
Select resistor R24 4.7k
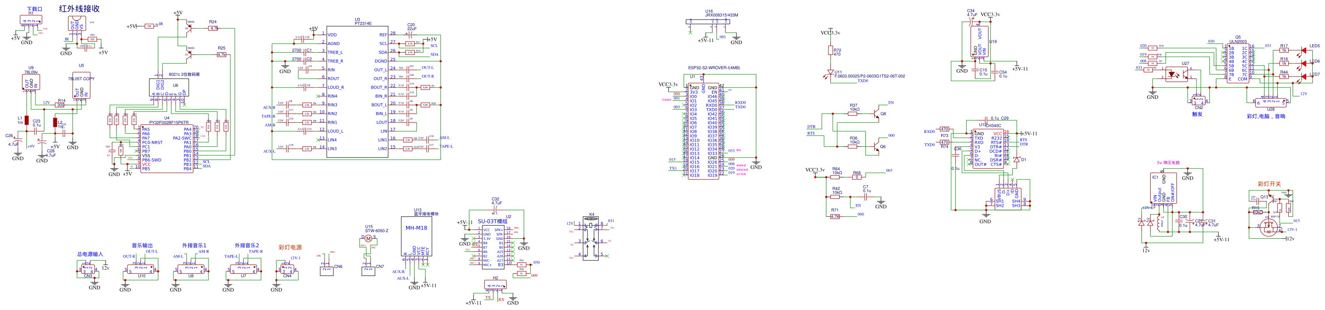pyautogui.click(x=213, y=28)
